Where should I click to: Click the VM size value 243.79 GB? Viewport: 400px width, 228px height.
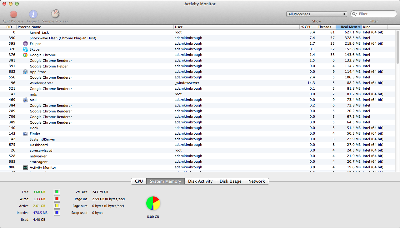point(100,192)
